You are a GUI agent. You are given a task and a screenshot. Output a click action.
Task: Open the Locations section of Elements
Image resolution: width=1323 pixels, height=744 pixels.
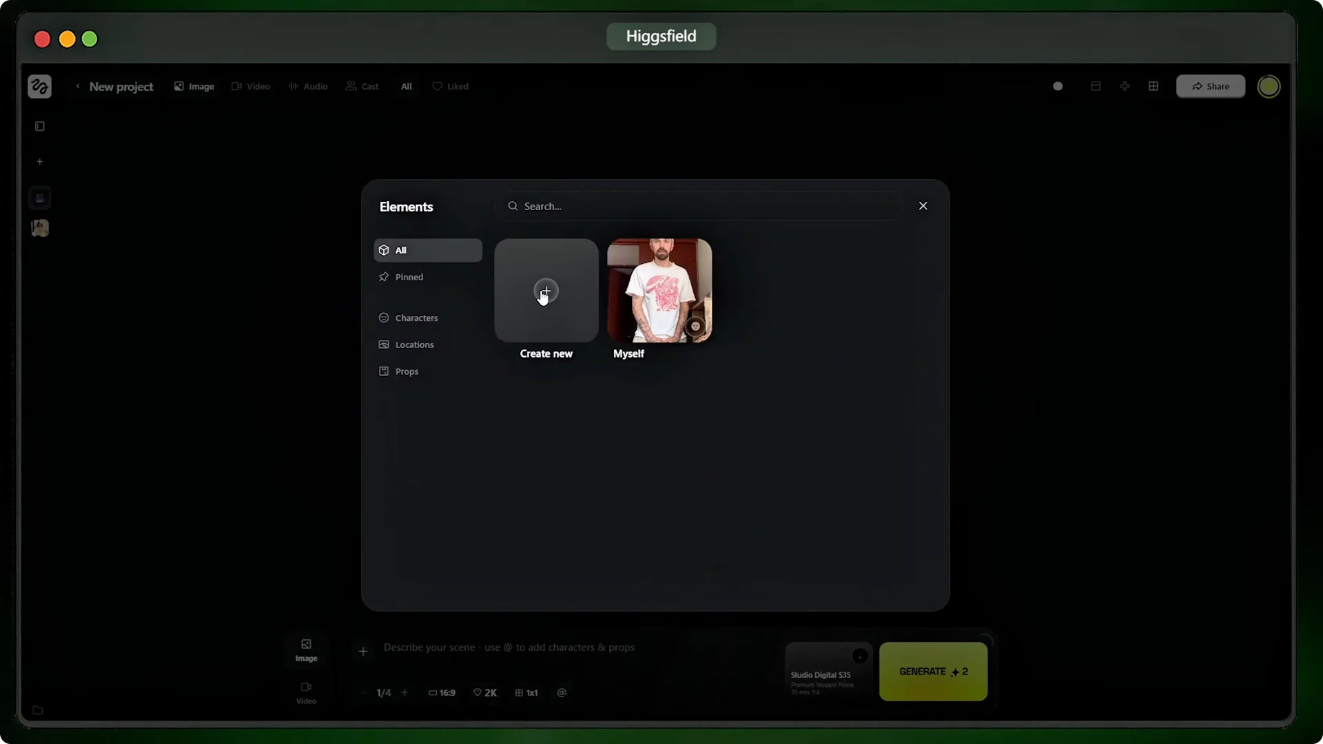point(414,344)
